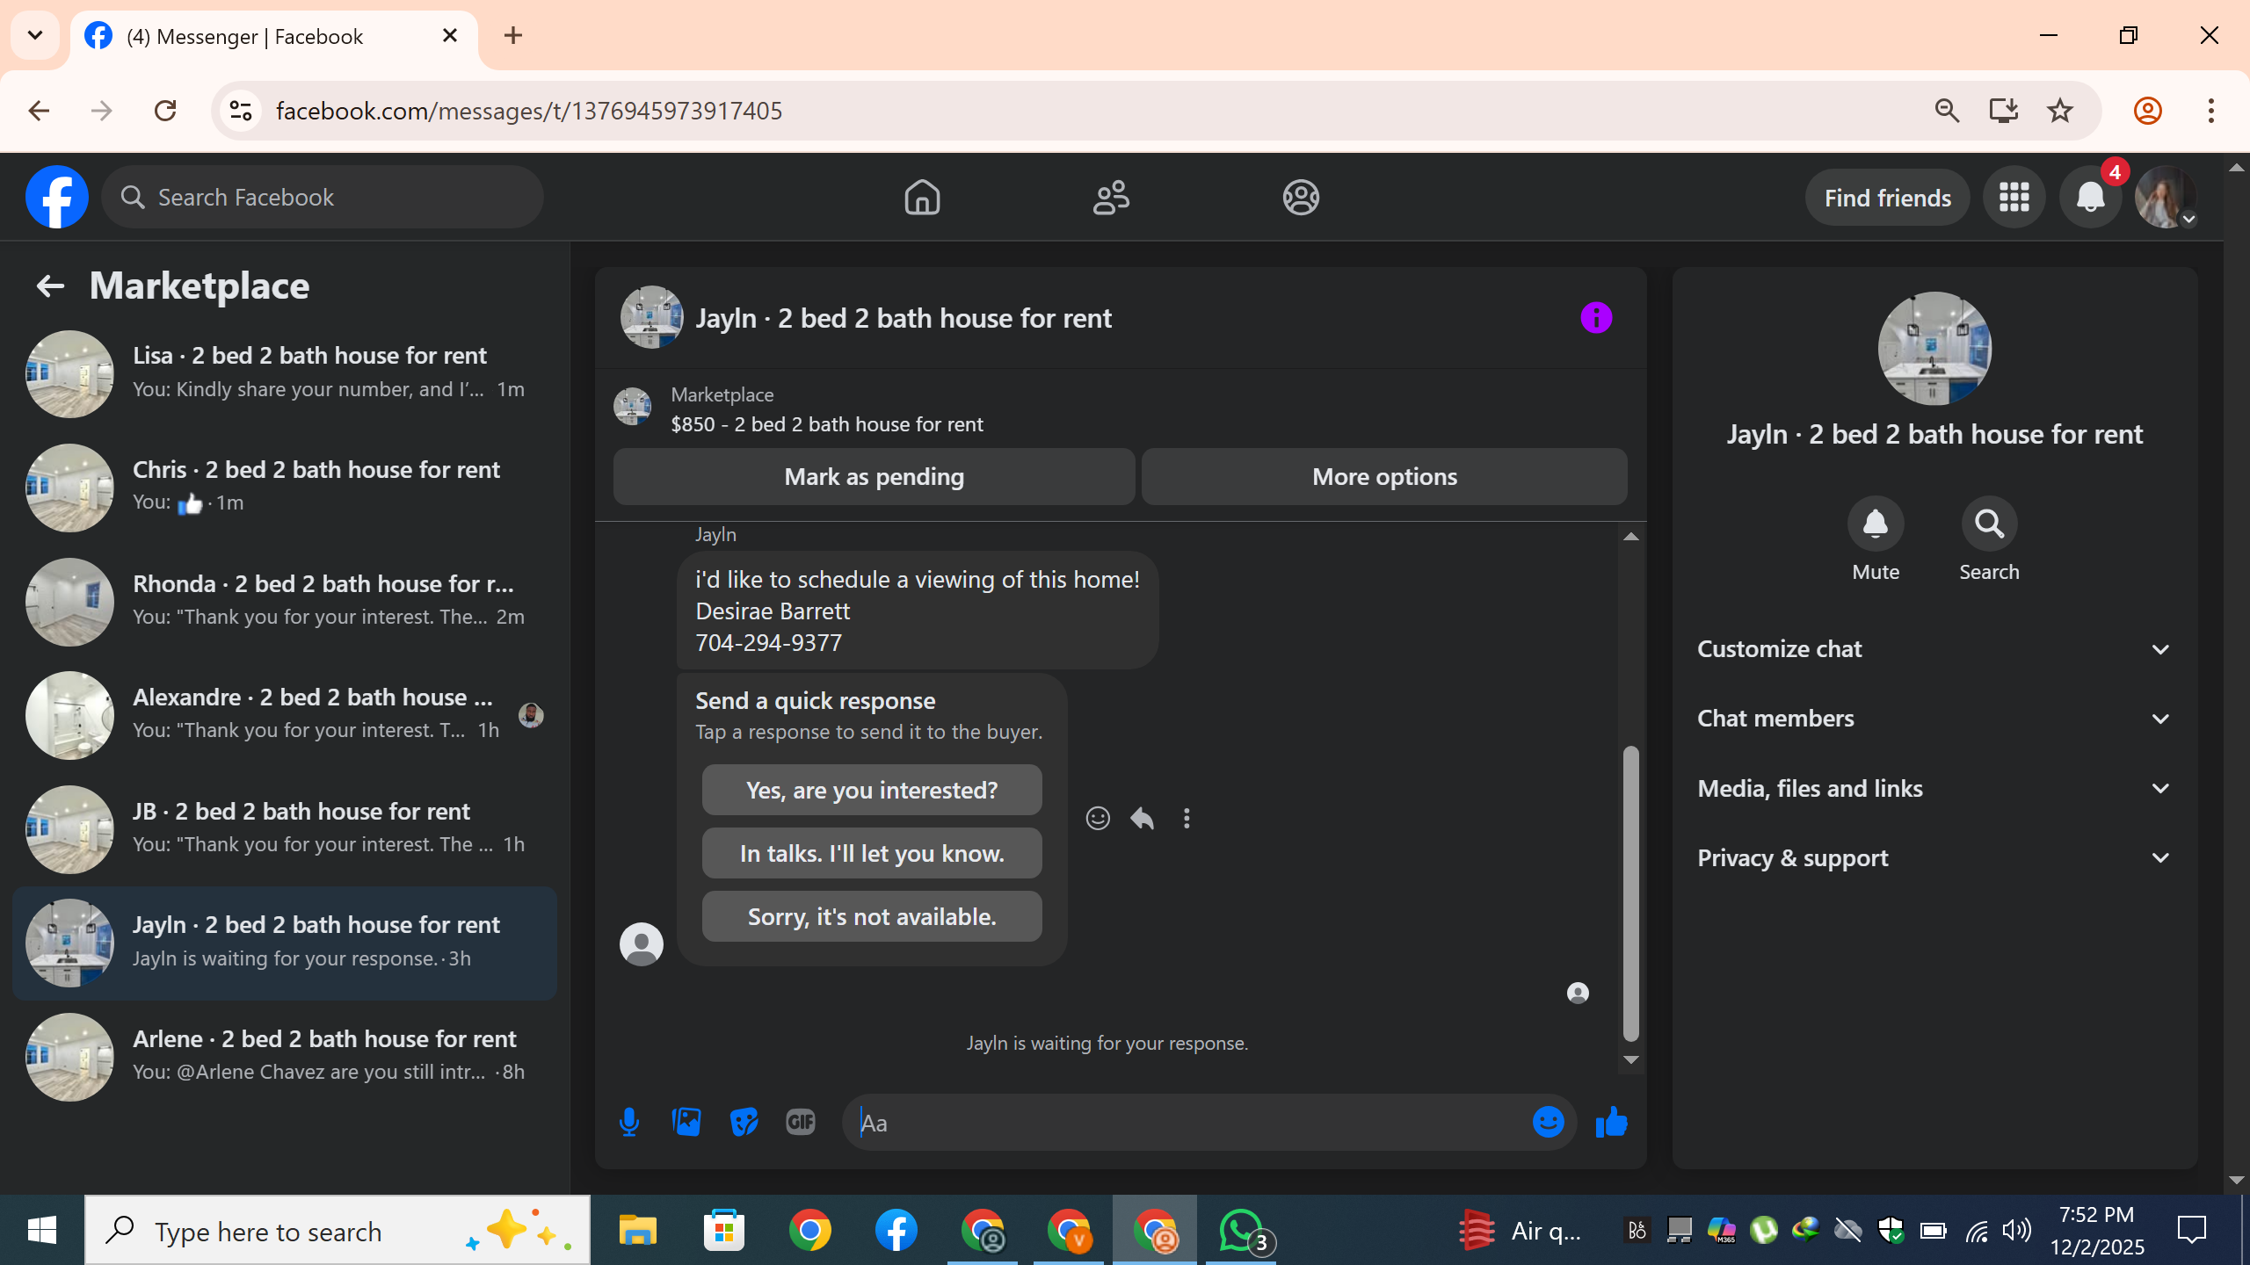Focus the Aa message input field
2250x1265 pixels.
pyautogui.click(x=1187, y=1123)
